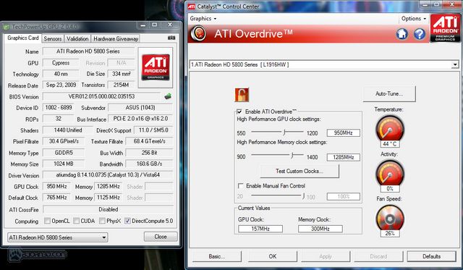
Task: Click the Release Date Sep 23, 2009 field
Action: tap(61, 85)
